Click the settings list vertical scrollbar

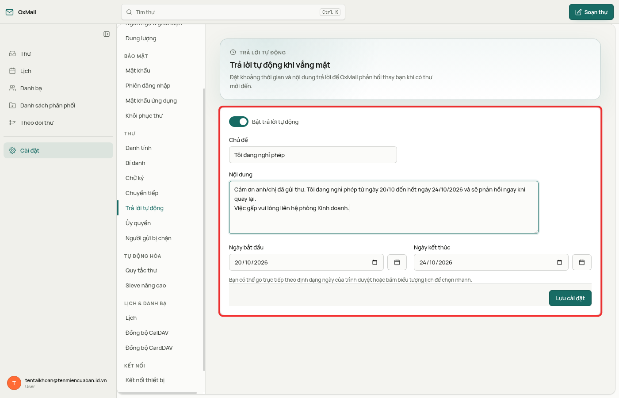point(204,230)
